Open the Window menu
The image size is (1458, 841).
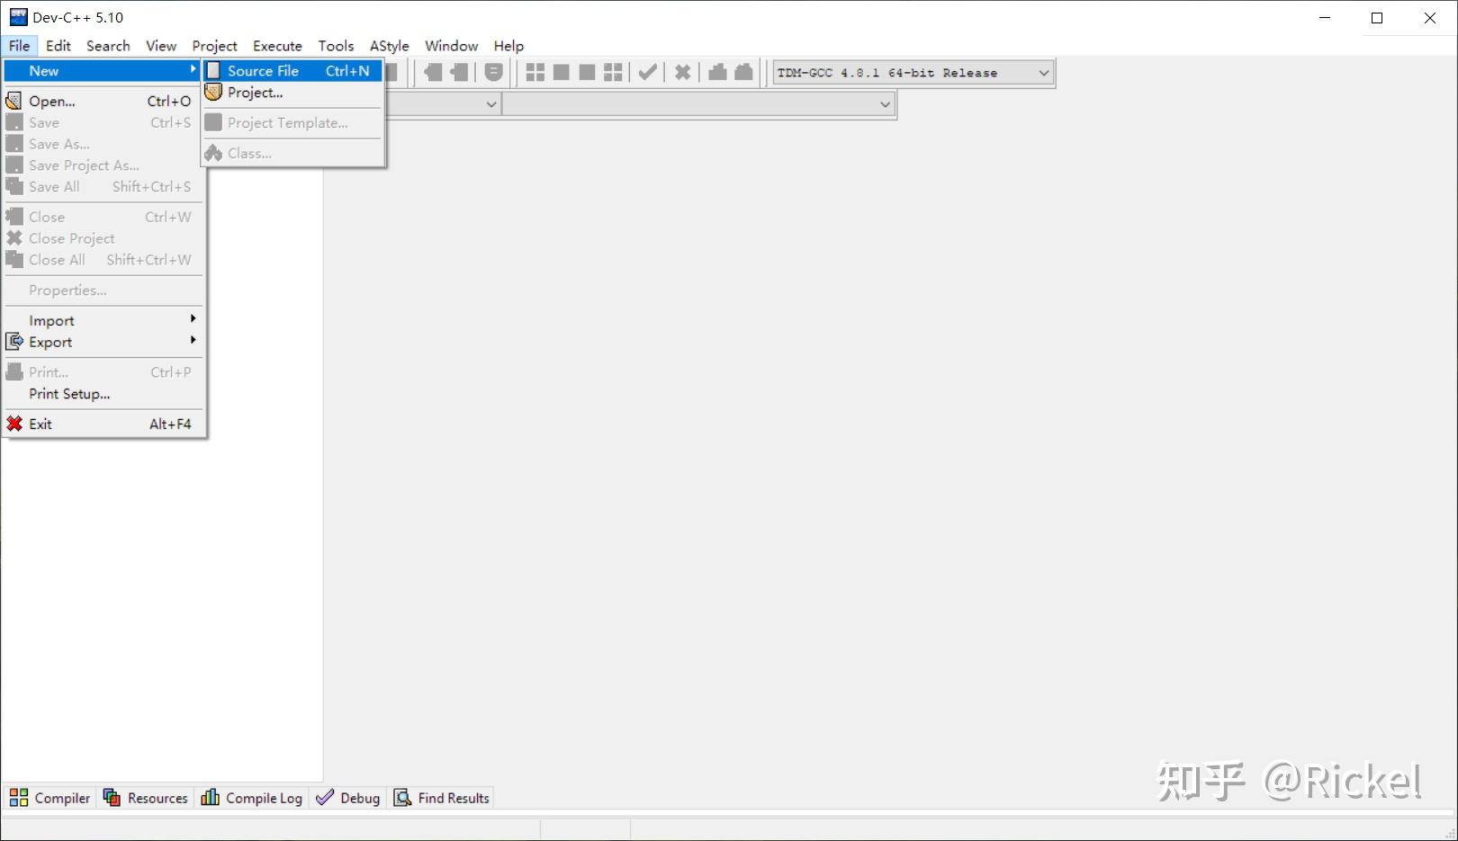point(451,46)
